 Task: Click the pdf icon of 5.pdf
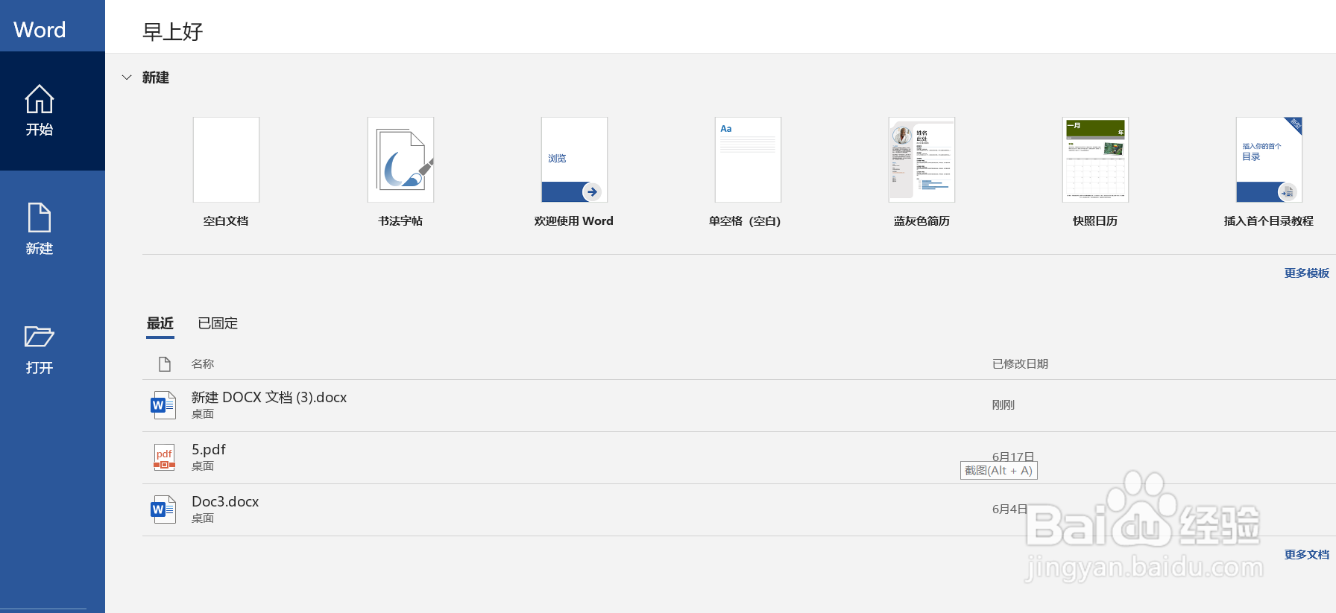pyautogui.click(x=164, y=457)
